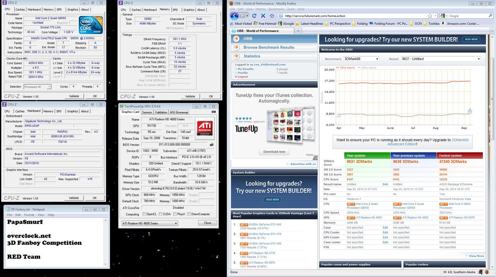Click the Free Hotmail bookmark's Windows flag icon
This screenshot has width=496, height=277.
(255, 23)
